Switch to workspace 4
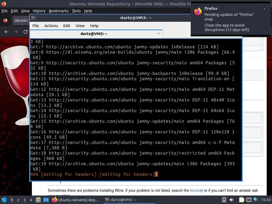The width and height of the screenshot is (272, 204). click(x=31, y=200)
